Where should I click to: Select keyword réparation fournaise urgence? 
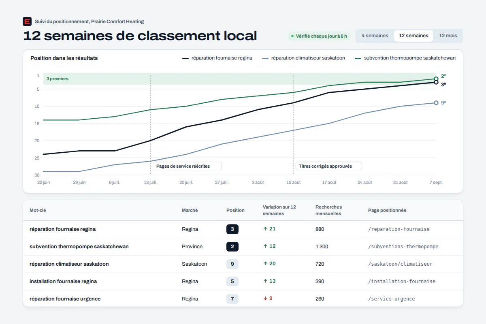[65, 299]
